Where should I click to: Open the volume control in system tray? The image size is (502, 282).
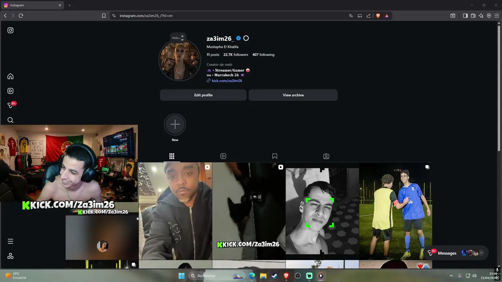click(x=474, y=276)
